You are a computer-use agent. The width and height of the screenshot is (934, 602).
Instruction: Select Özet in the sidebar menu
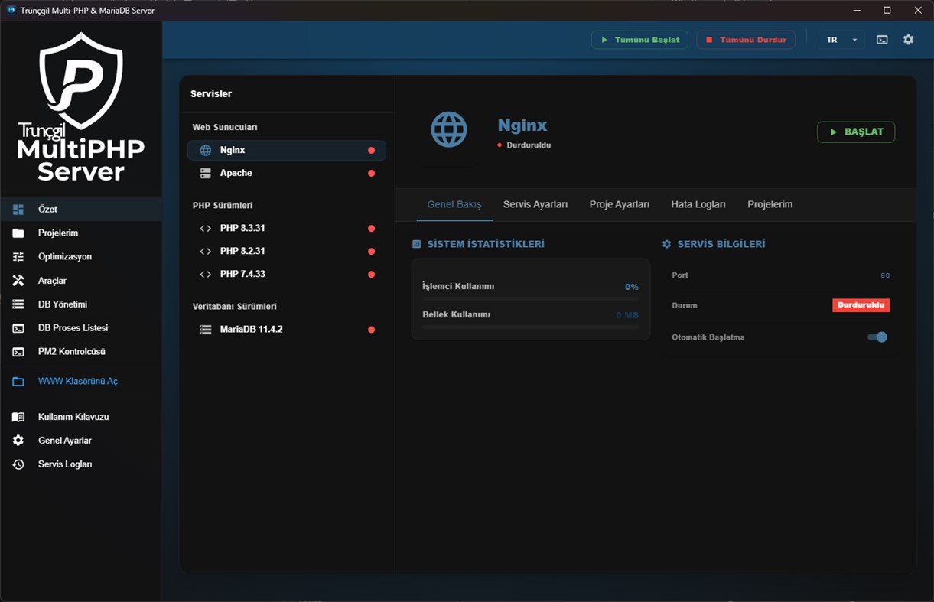click(x=81, y=210)
